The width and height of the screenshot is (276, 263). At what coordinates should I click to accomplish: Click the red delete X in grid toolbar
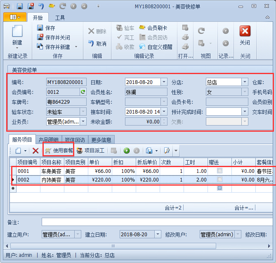pyautogui.click(x=35, y=151)
